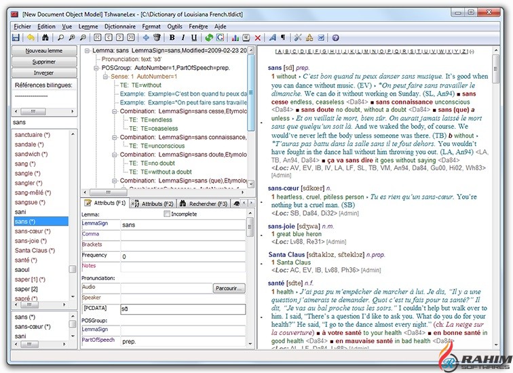Viewport: 513px width, 373px height.
Task: Click the tree view horizontal scrollbar thumb
Action: [109, 192]
